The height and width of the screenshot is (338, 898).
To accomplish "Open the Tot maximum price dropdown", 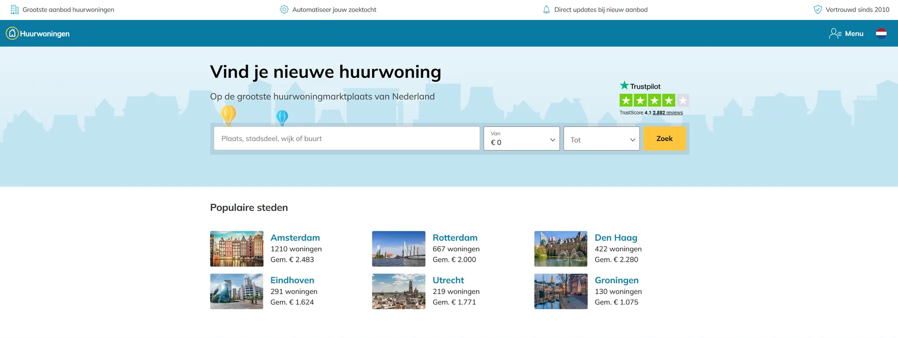I will point(601,139).
